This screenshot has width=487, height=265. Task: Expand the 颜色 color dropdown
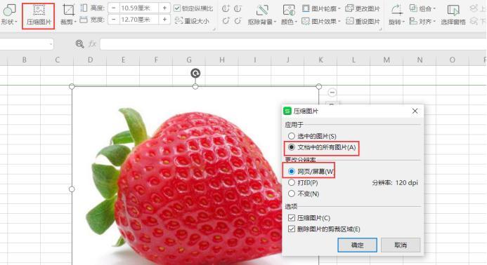[289, 15]
